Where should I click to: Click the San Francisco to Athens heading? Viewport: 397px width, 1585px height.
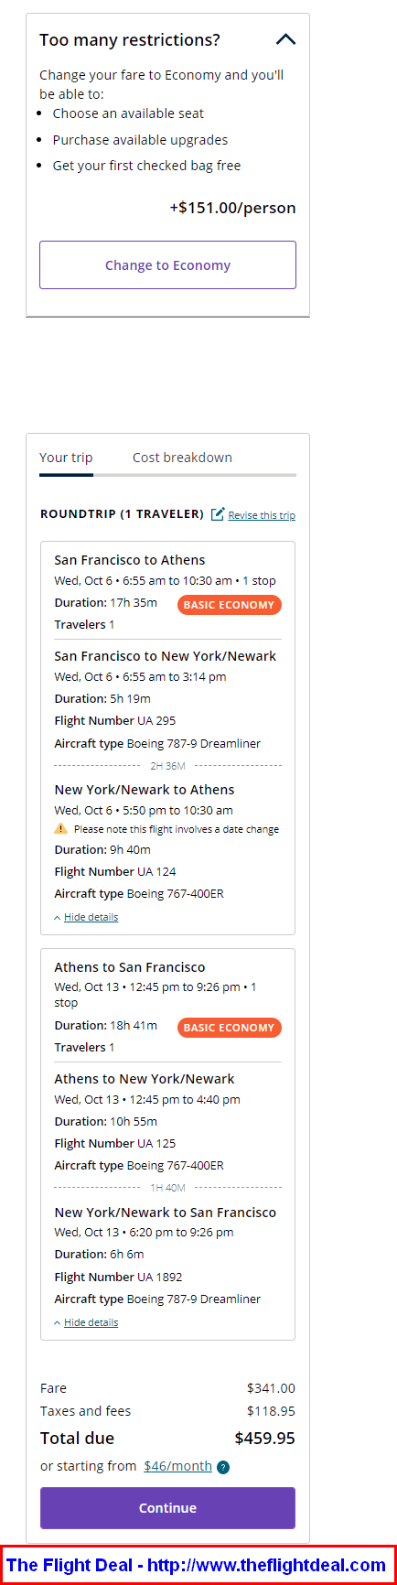point(130,560)
